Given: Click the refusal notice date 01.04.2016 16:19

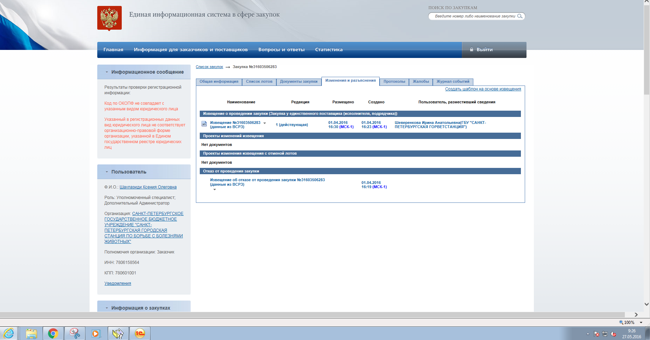Looking at the screenshot, I should (374, 185).
